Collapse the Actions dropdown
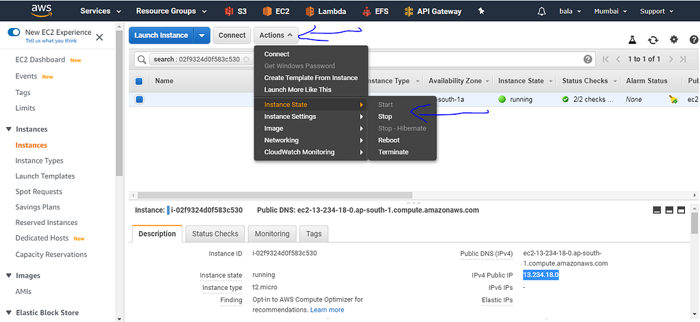 pos(276,36)
